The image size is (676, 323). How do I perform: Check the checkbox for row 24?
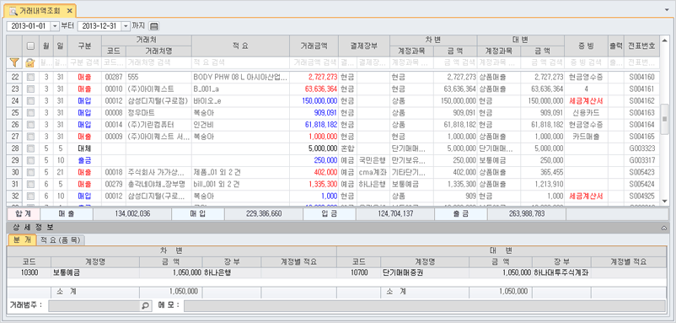(x=30, y=101)
